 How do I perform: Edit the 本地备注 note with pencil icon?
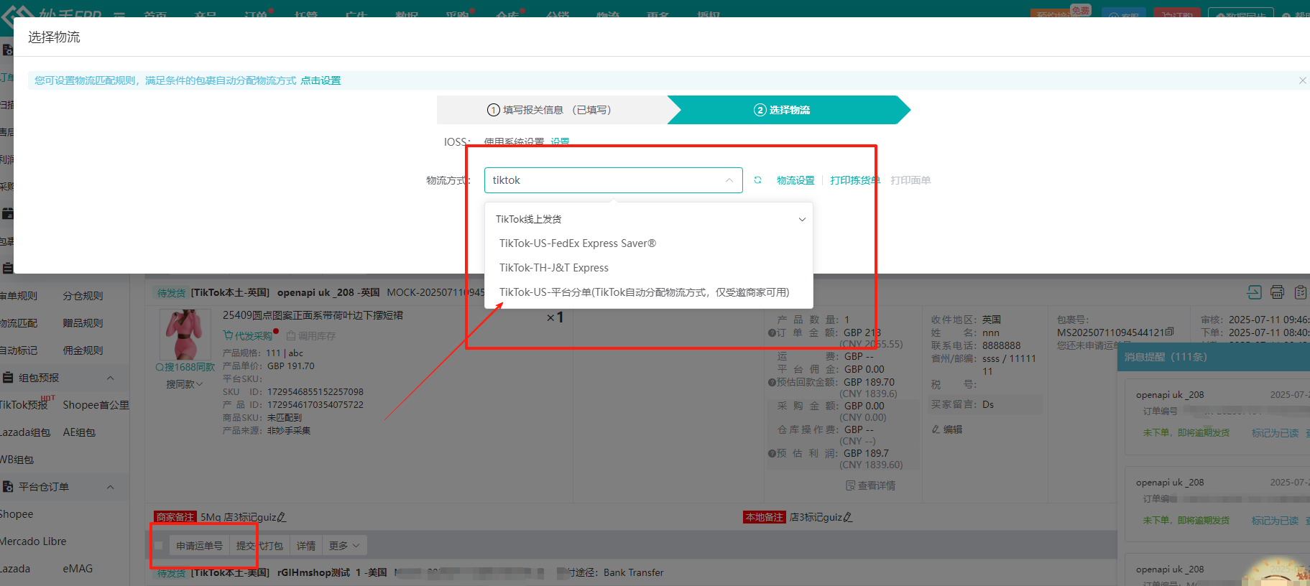(848, 517)
